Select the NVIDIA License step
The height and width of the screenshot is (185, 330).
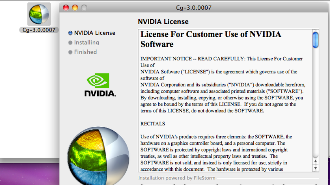click(95, 33)
